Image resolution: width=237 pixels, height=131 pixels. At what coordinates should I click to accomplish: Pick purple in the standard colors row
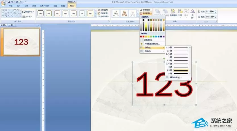click(164, 37)
